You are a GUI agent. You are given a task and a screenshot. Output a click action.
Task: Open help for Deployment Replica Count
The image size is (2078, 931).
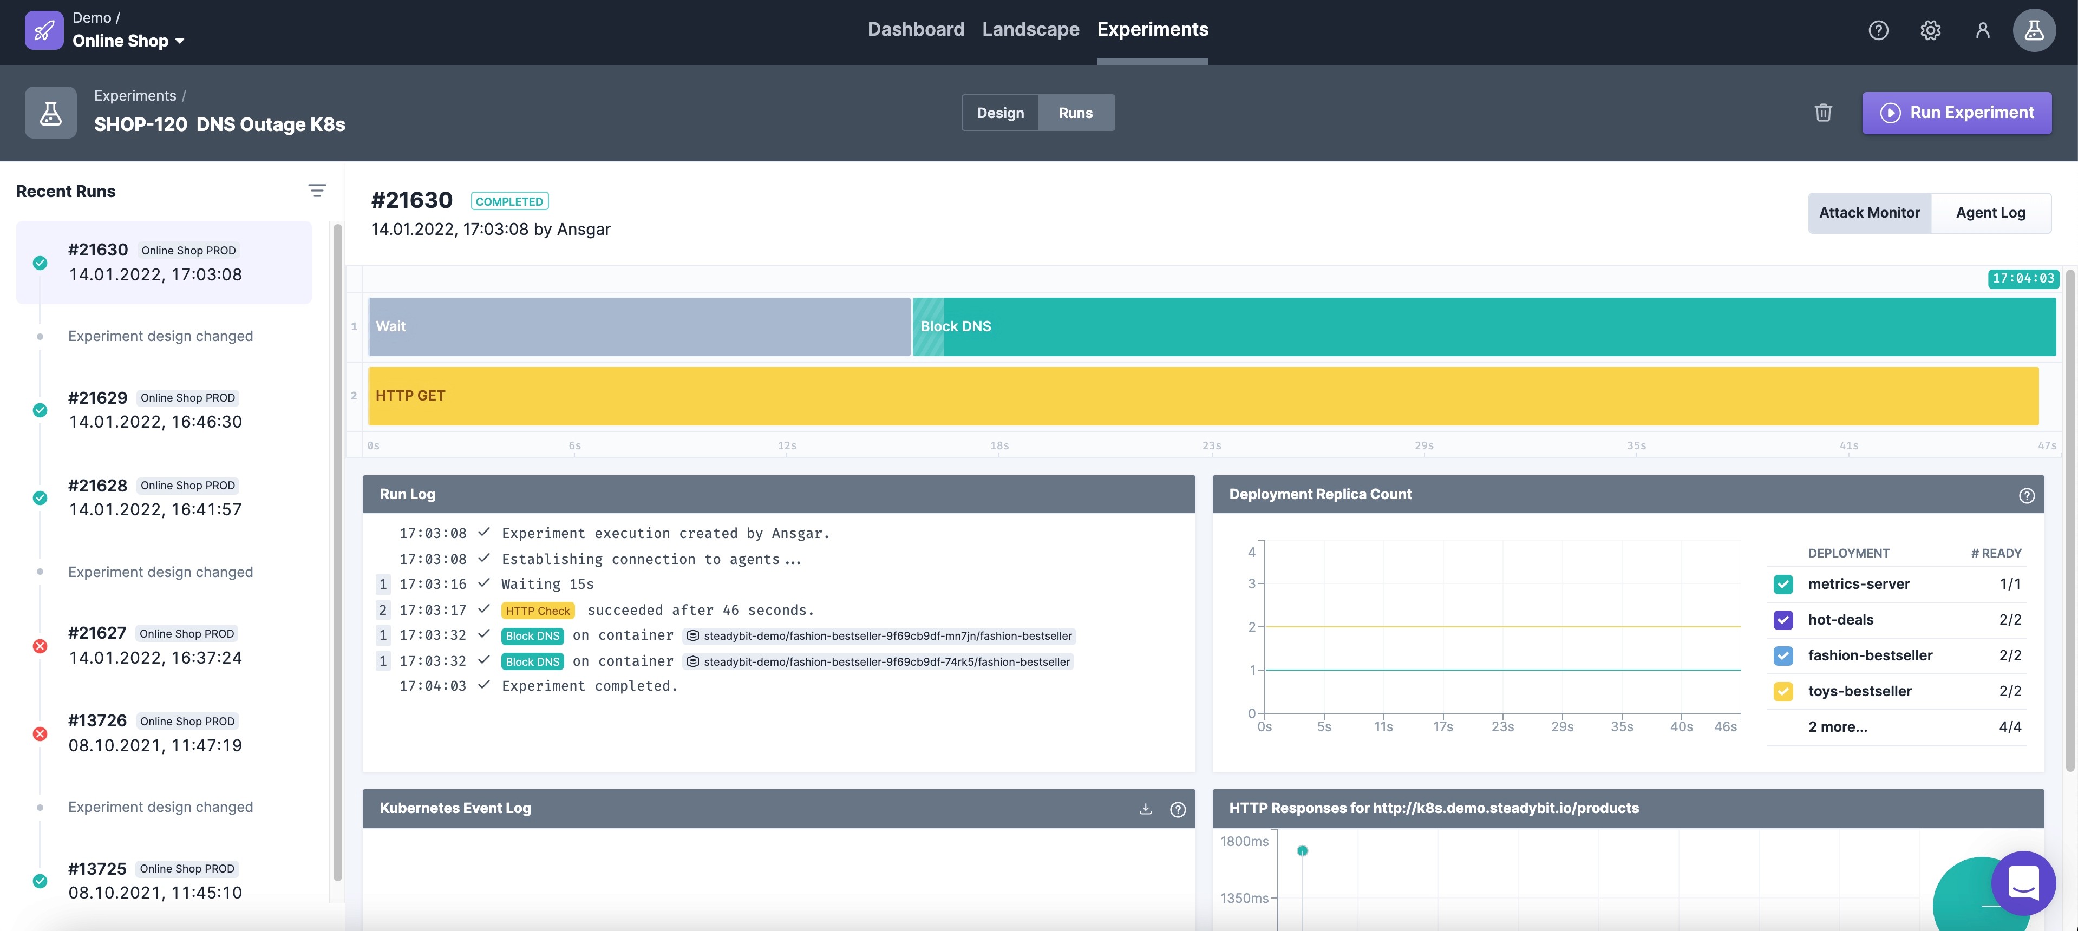point(2027,495)
